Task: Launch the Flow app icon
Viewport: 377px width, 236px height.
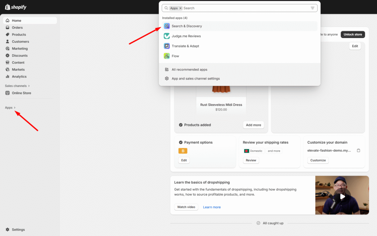Action: pyautogui.click(x=167, y=56)
